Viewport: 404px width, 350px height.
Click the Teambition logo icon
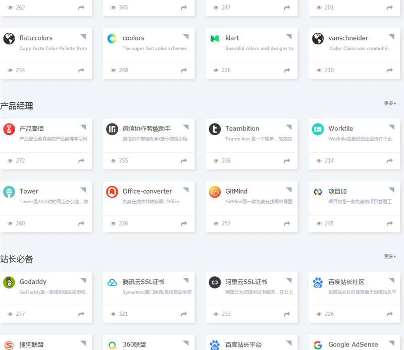(x=215, y=129)
